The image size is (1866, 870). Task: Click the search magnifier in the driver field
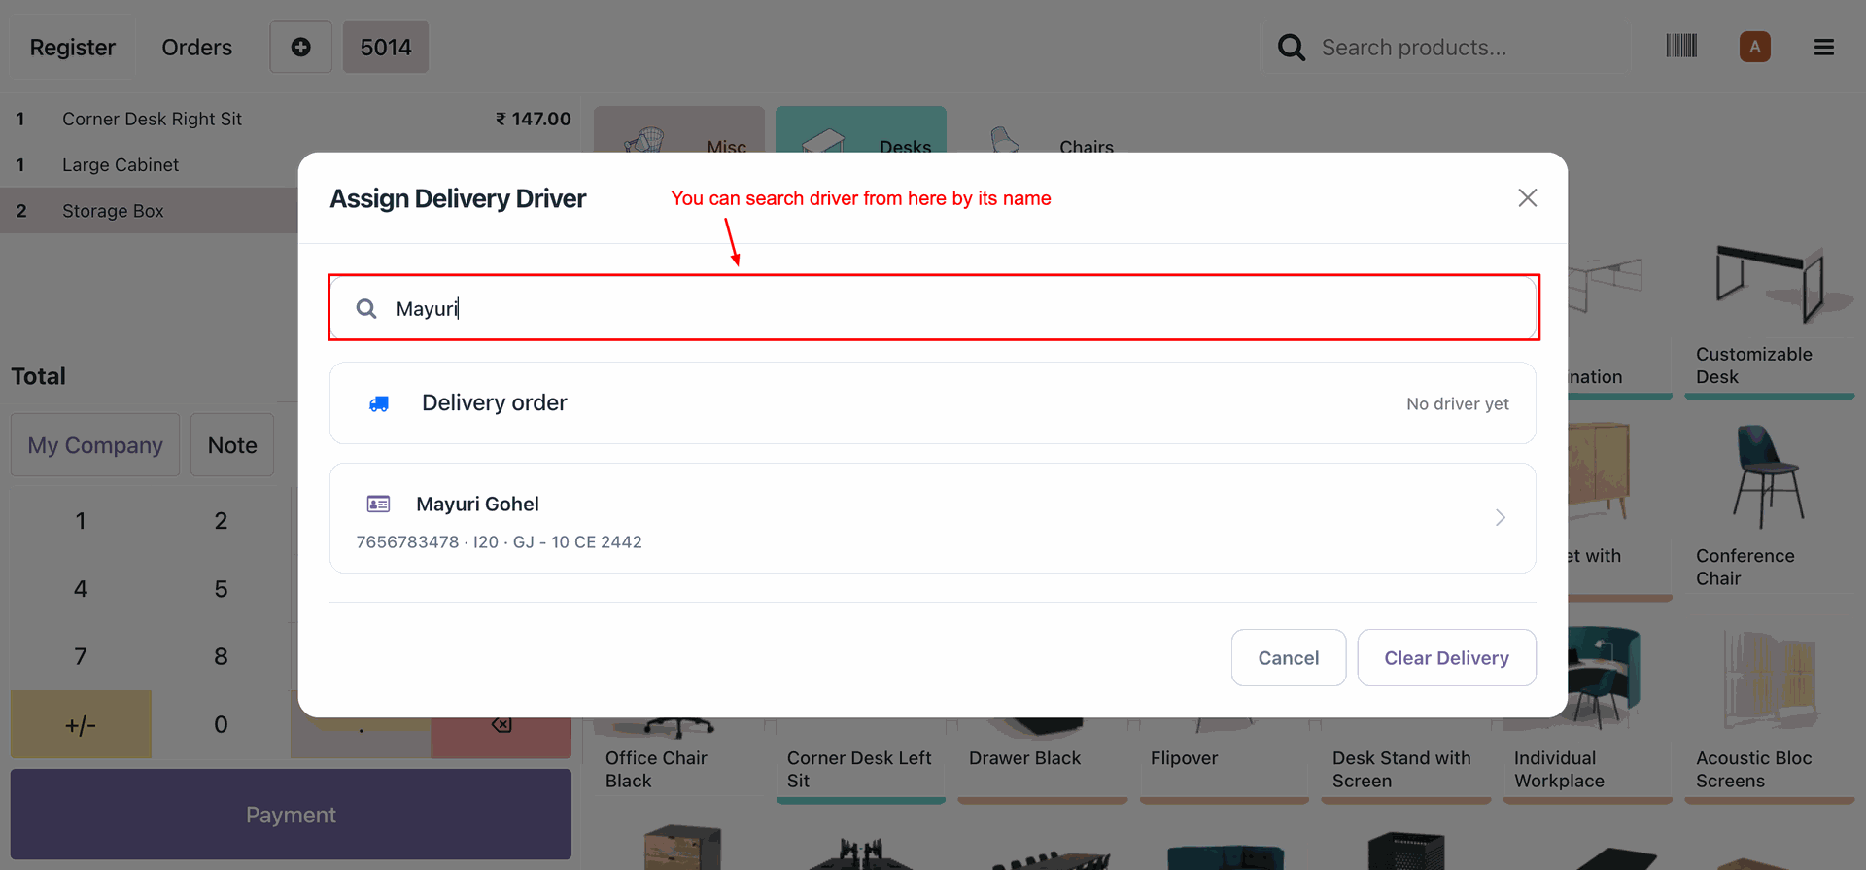[366, 308]
